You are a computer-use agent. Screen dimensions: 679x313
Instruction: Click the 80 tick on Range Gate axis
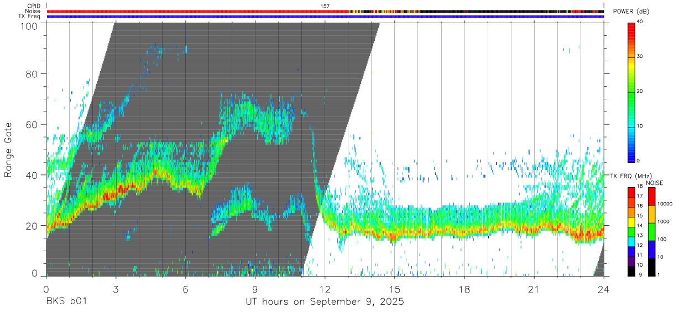(x=32, y=74)
